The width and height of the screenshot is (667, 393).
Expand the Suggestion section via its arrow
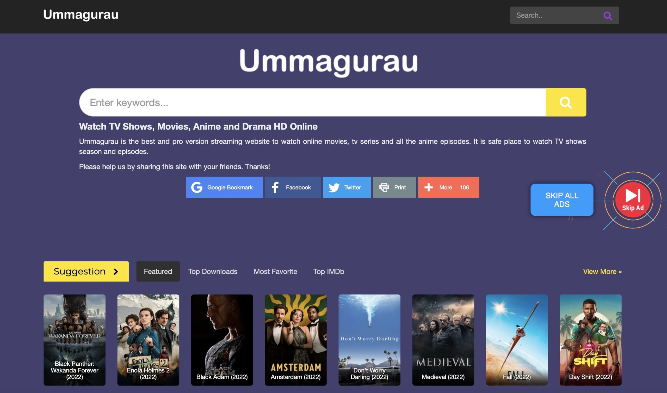coord(116,271)
